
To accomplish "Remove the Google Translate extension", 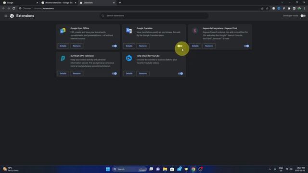I will coord(143,46).
